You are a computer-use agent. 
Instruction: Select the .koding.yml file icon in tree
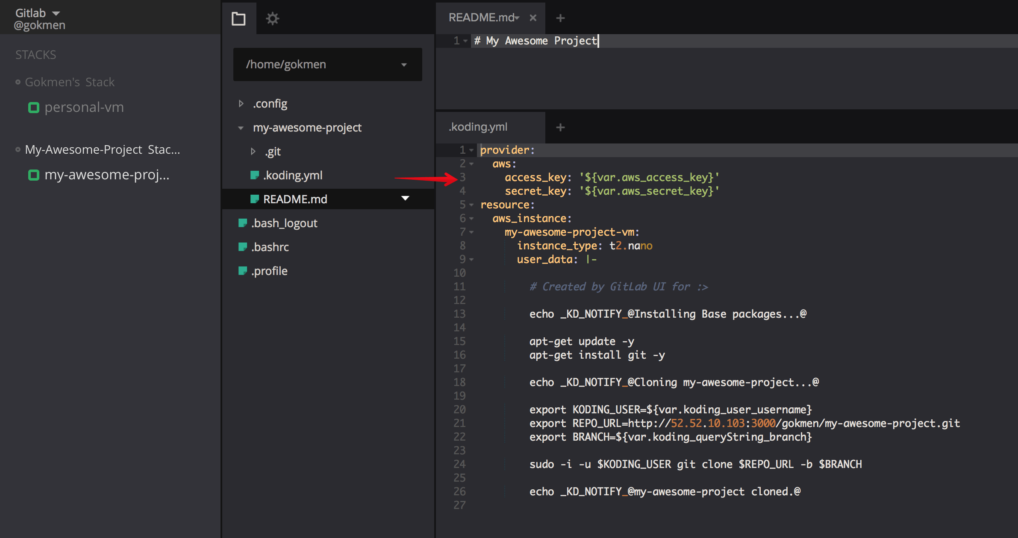tap(255, 175)
